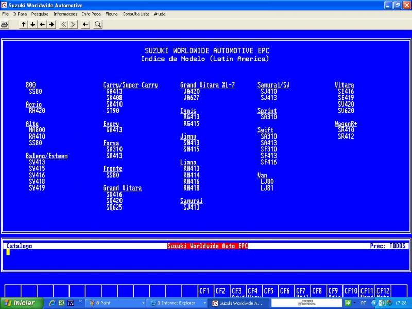Select model MA800 under Alto
412x309 pixels.
coord(37,130)
